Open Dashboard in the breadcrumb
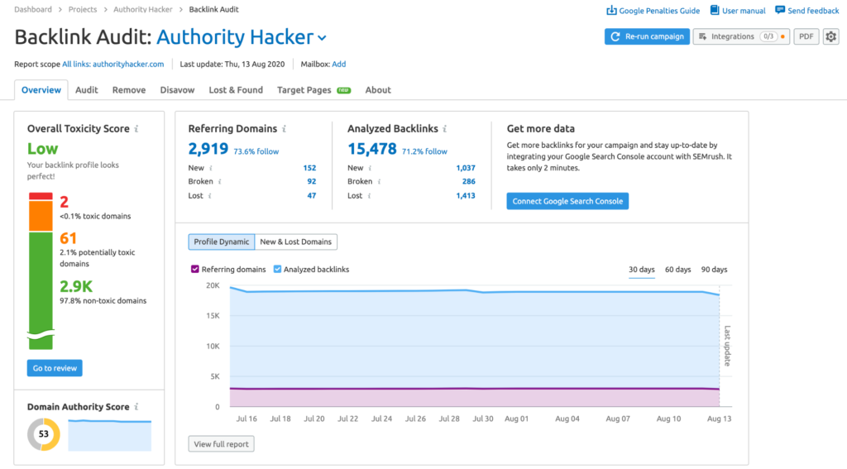Image resolution: width=847 pixels, height=469 pixels. [x=33, y=9]
